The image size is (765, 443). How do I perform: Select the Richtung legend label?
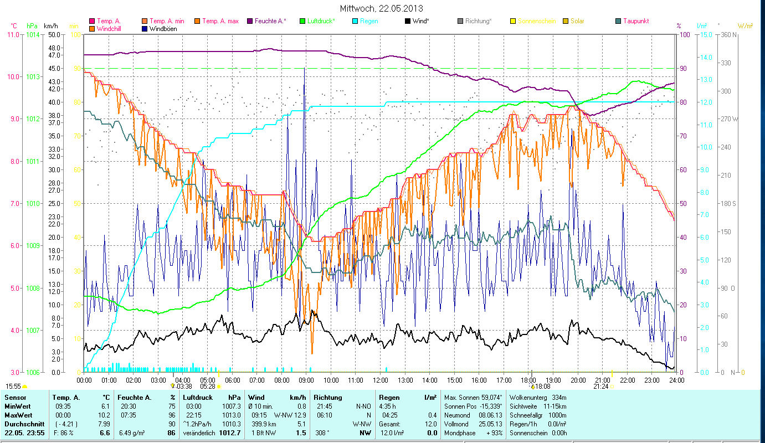478,22
